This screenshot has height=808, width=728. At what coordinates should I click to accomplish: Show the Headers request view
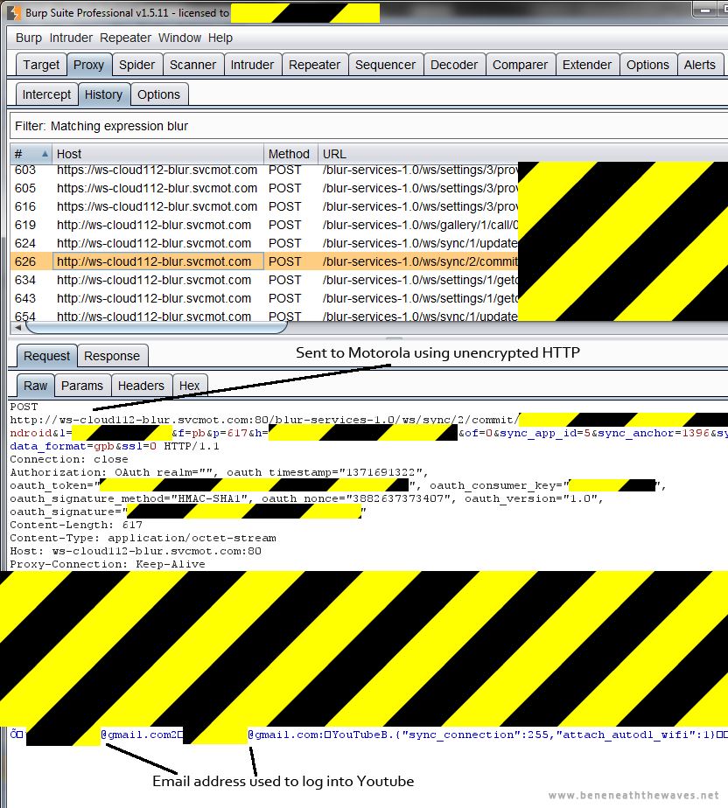(x=141, y=386)
